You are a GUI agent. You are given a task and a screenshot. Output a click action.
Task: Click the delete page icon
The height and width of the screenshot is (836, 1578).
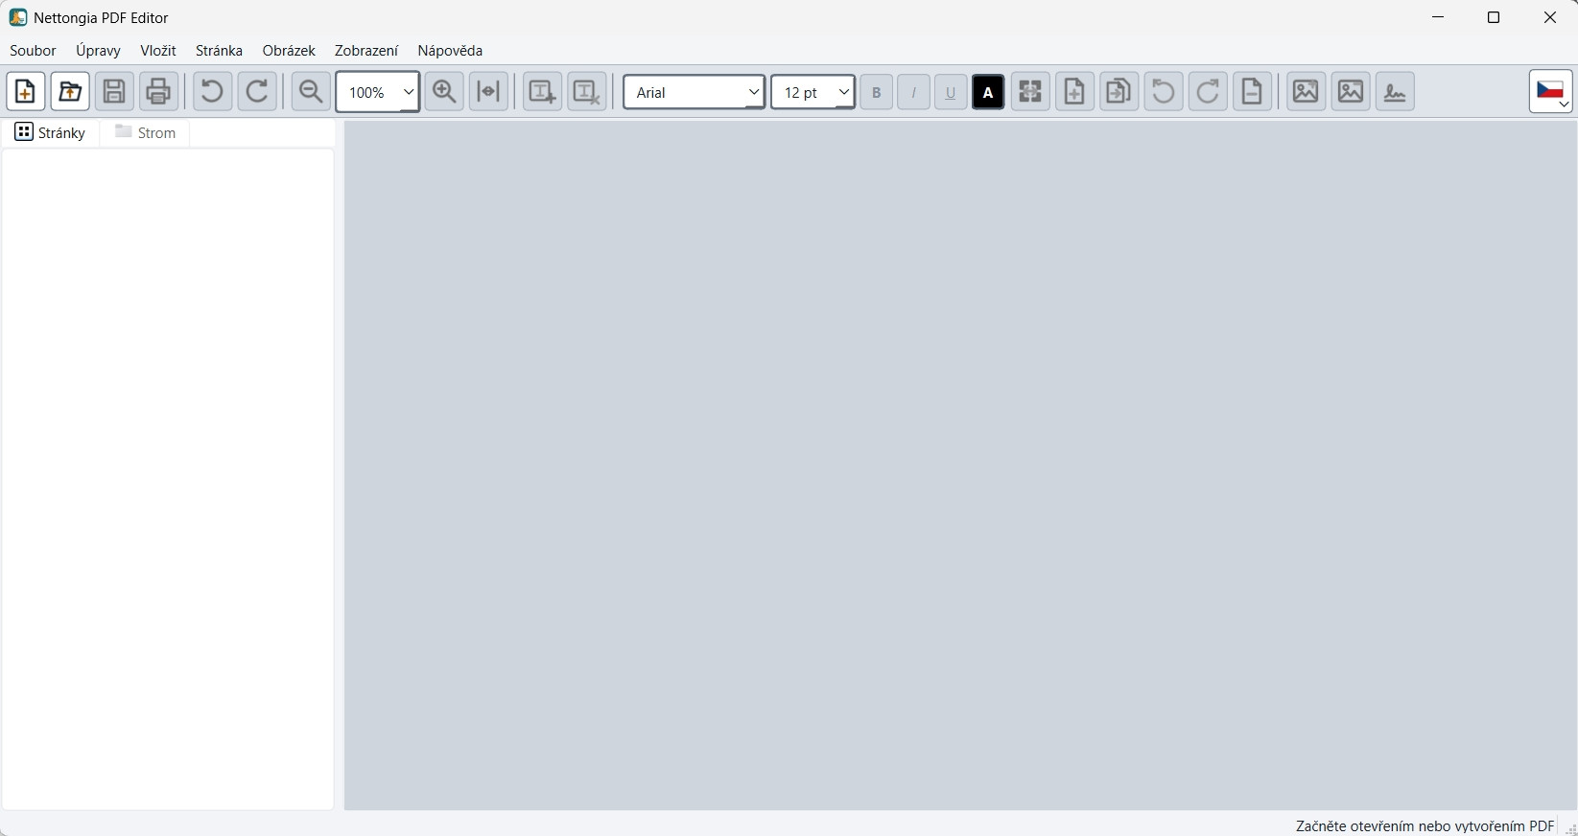(x=1253, y=92)
